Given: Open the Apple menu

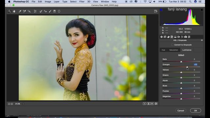Looking at the screenshot, I should pyautogui.click(x=9, y=2).
